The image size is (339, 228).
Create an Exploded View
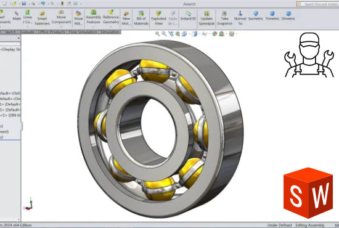[158, 18]
